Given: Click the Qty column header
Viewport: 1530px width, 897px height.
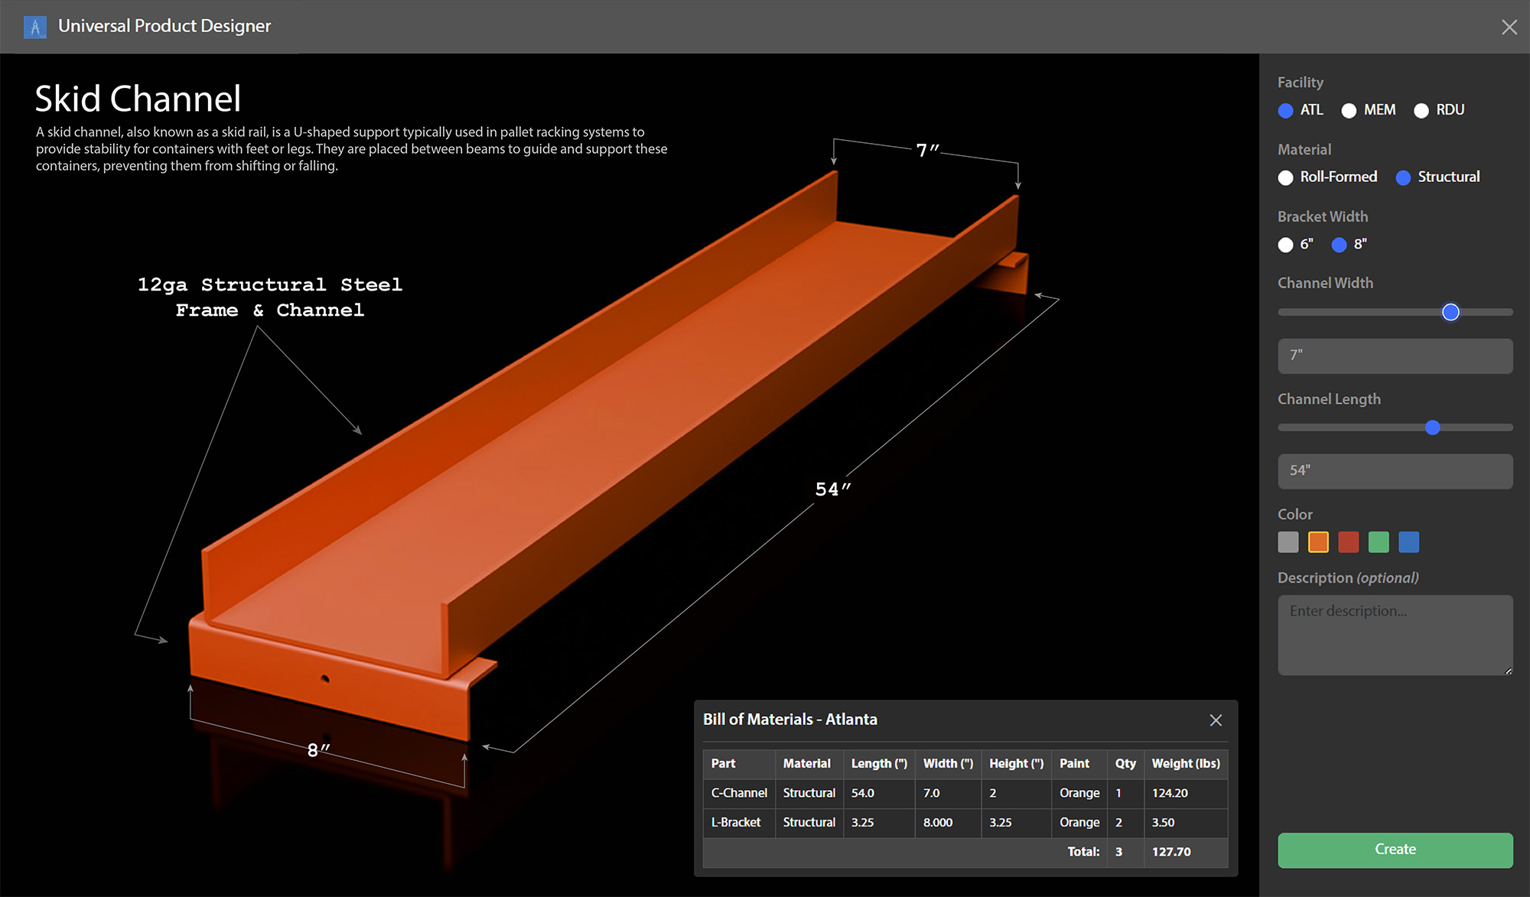Looking at the screenshot, I should 1125,763.
